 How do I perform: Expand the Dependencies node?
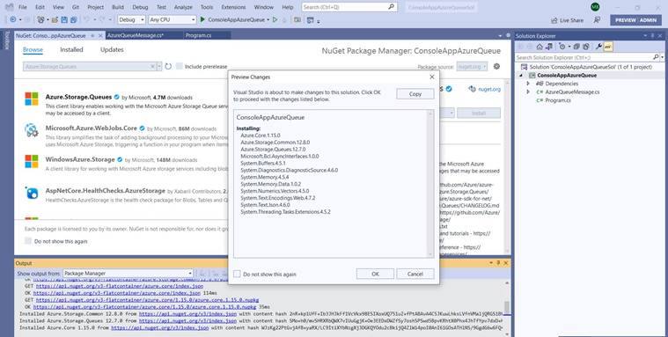528,84
